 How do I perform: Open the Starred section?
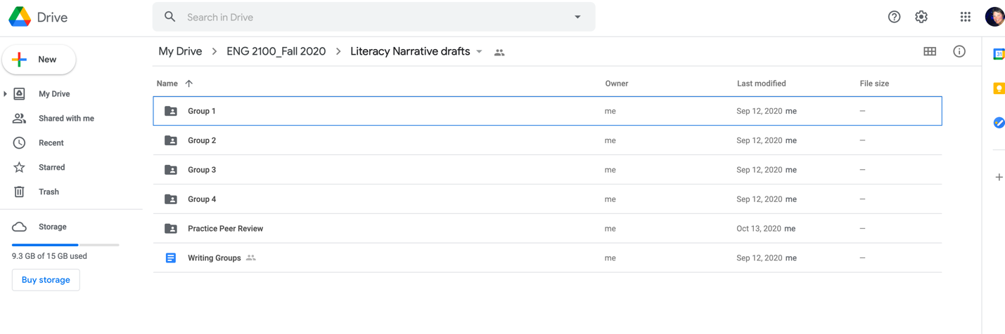point(51,168)
